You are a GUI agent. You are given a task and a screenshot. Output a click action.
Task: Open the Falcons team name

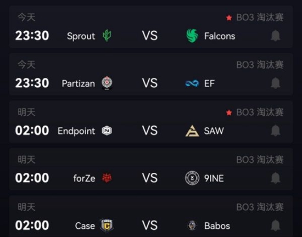pyautogui.click(x=220, y=36)
